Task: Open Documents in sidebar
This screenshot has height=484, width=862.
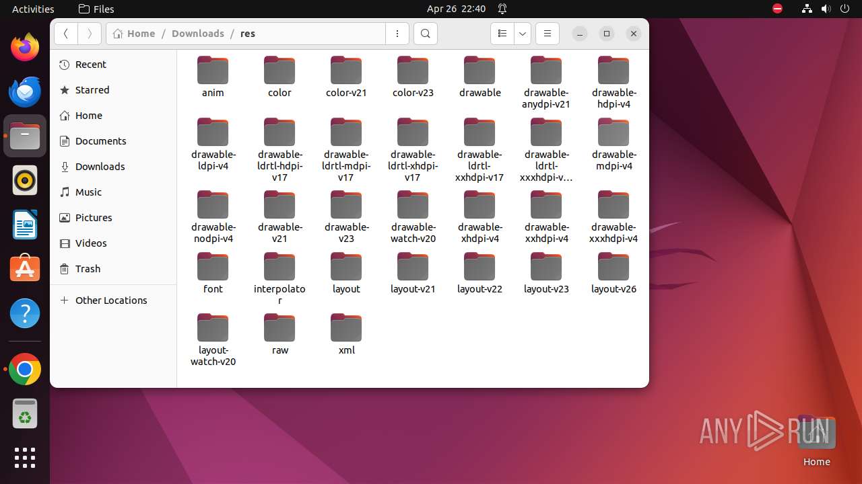Action: (113, 141)
